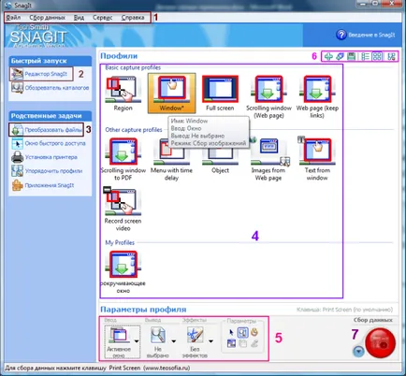Open Окно быстрого доступа link

49,143
